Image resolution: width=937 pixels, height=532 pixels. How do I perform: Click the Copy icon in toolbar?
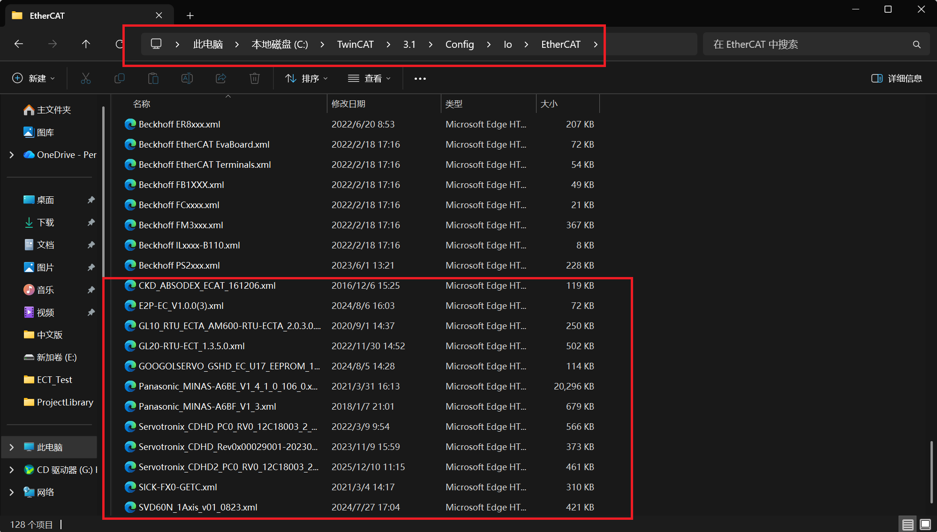(120, 78)
